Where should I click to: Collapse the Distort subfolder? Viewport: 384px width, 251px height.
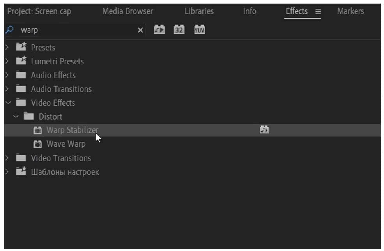tap(16, 117)
